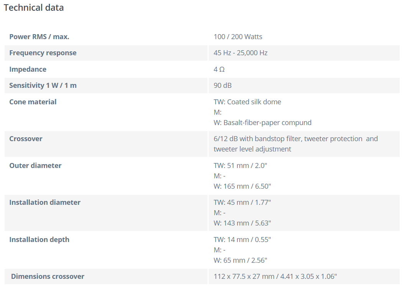Image resolution: width=407 pixels, height=303 pixels.
Task: Select the Power RMS / max. label
Action: pyautogui.click(x=39, y=37)
